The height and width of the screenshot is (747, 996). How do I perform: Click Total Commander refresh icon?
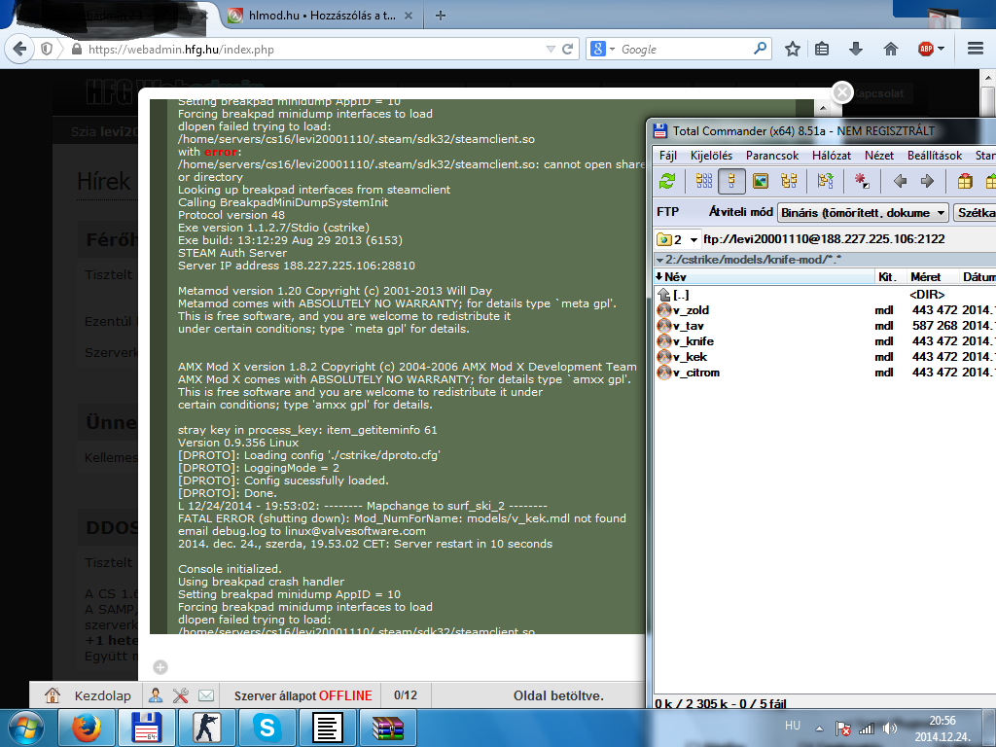coord(667,181)
